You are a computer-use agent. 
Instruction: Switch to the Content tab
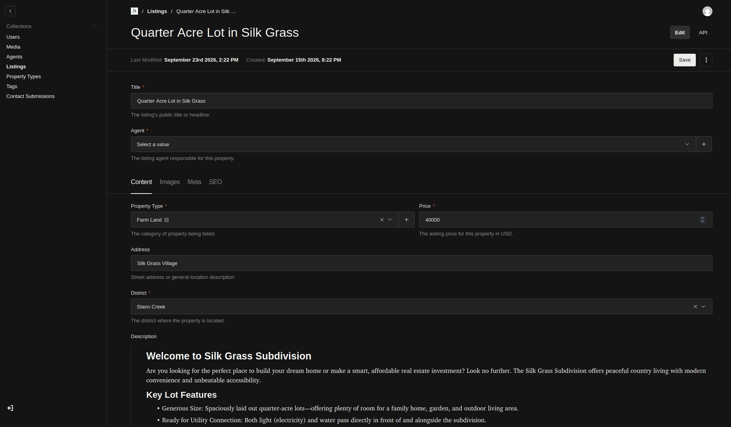pos(141,182)
